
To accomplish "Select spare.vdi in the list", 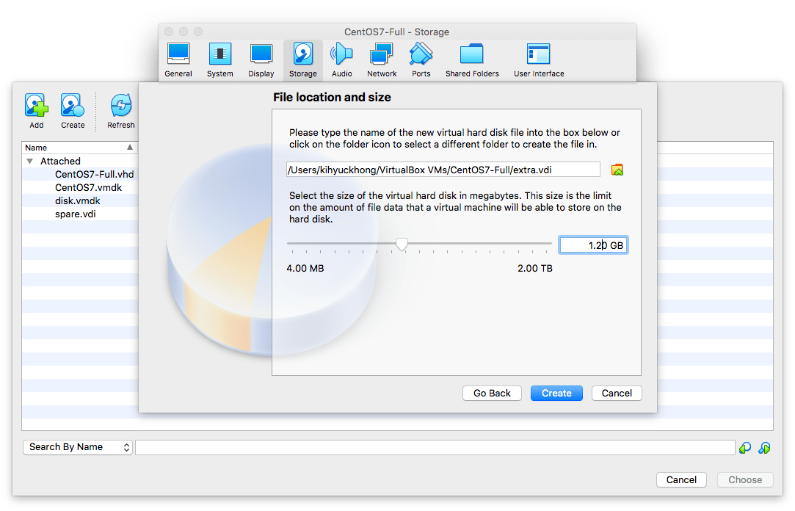I will click(x=75, y=214).
